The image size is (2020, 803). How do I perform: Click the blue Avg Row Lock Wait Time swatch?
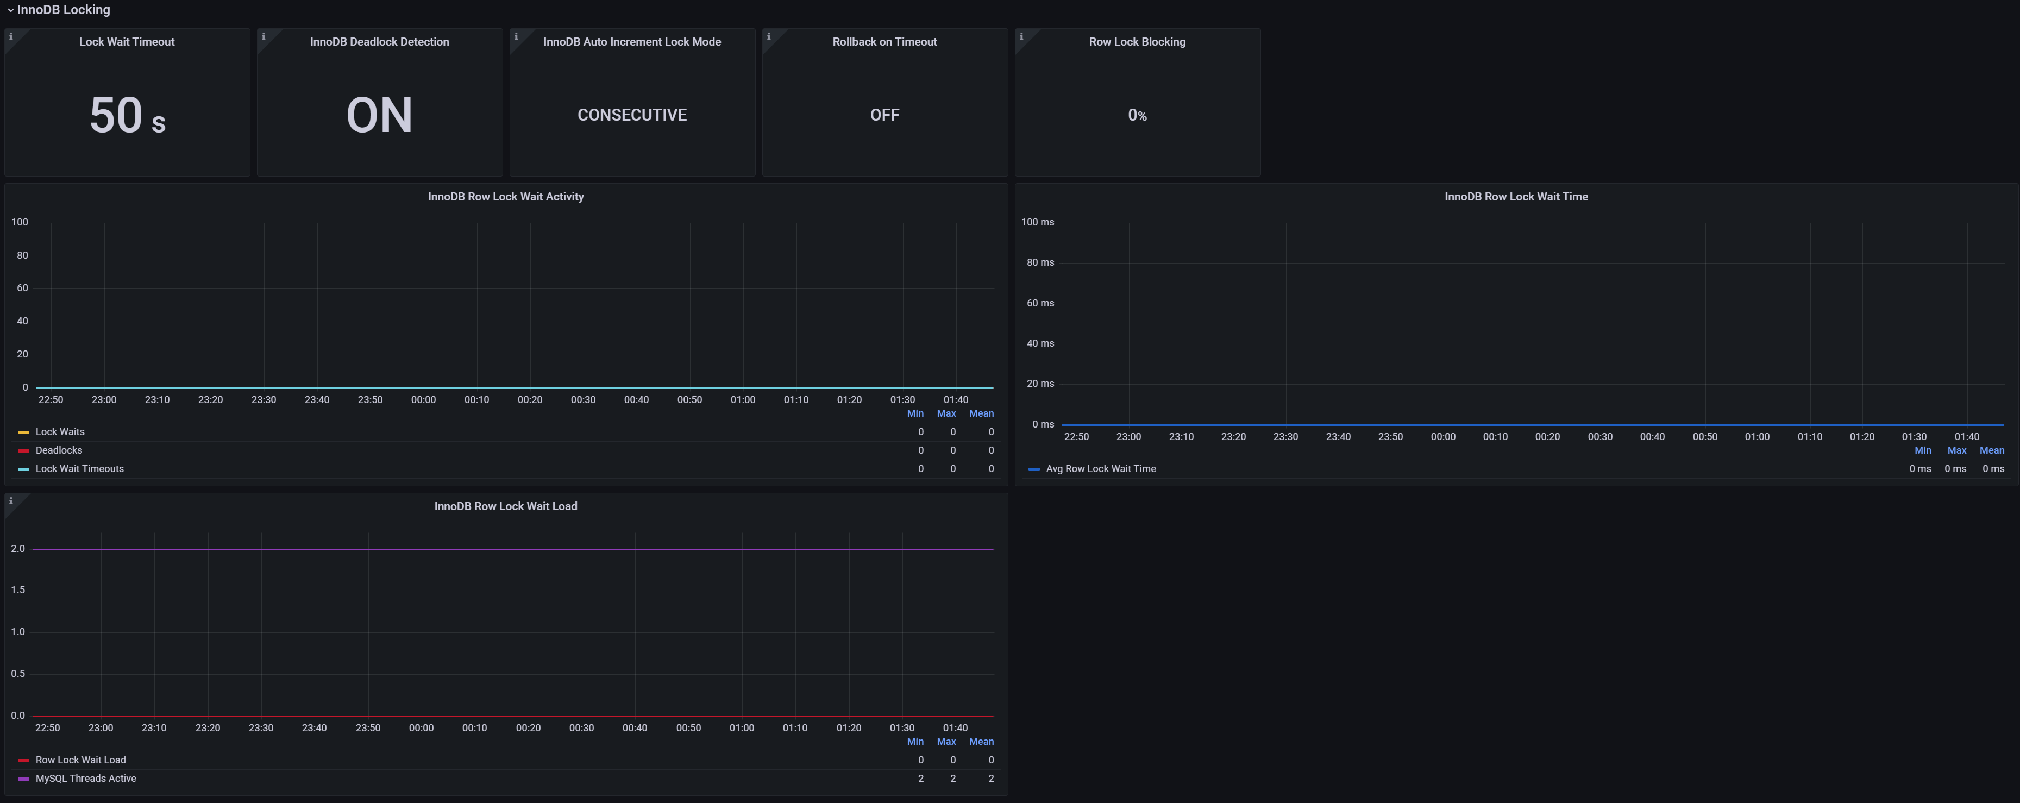coord(1033,469)
